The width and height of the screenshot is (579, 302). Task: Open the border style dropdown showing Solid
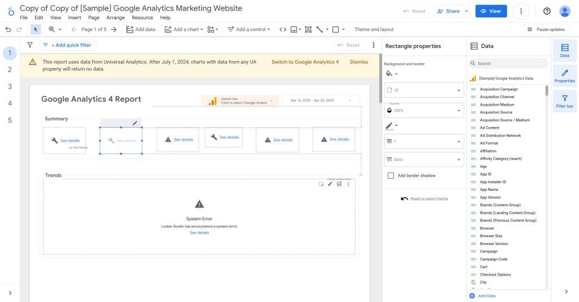tap(424, 160)
